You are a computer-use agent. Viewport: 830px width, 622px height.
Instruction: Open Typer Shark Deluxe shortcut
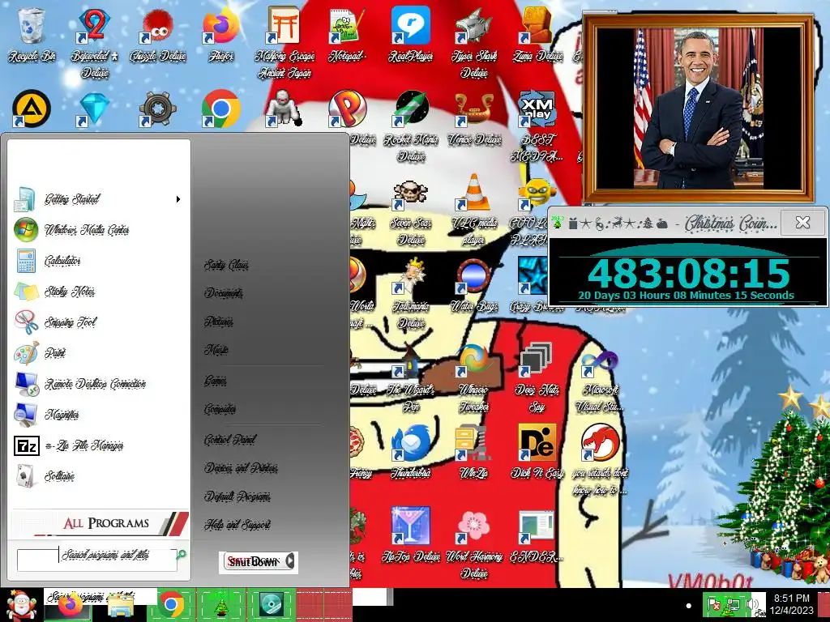[473, 44]
